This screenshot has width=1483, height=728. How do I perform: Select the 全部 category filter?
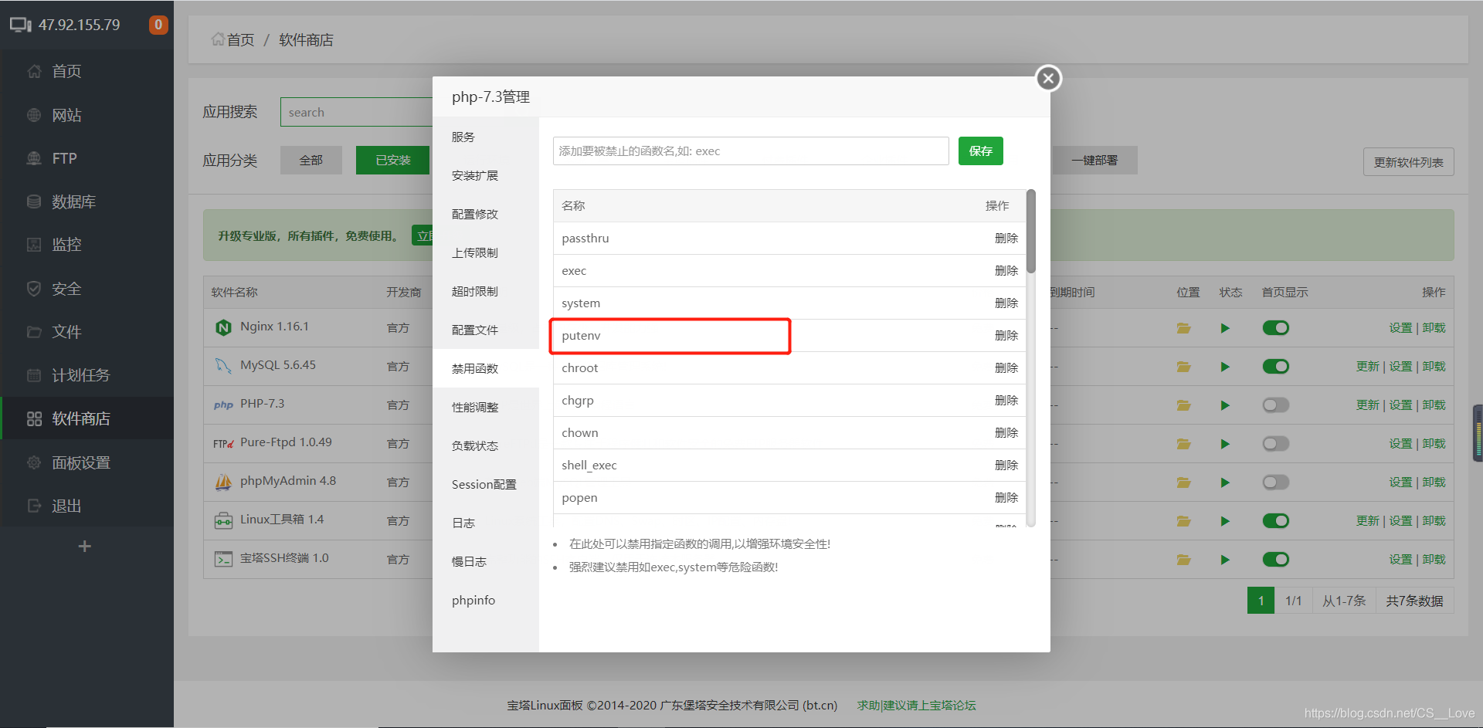311,161
